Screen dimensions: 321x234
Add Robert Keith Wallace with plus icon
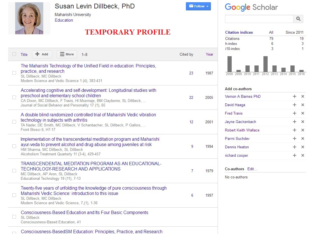click(x=295, y=130)
